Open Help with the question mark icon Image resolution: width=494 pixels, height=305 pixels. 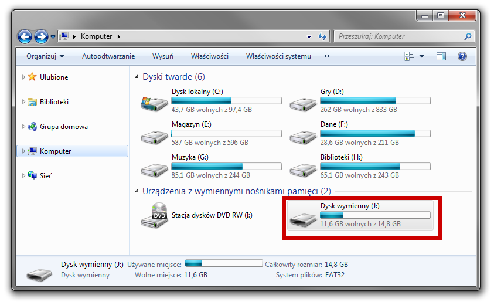pyautogui.click(x=462, y=56)
